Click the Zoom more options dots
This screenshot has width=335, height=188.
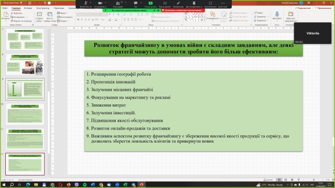(x=223, y=3)
